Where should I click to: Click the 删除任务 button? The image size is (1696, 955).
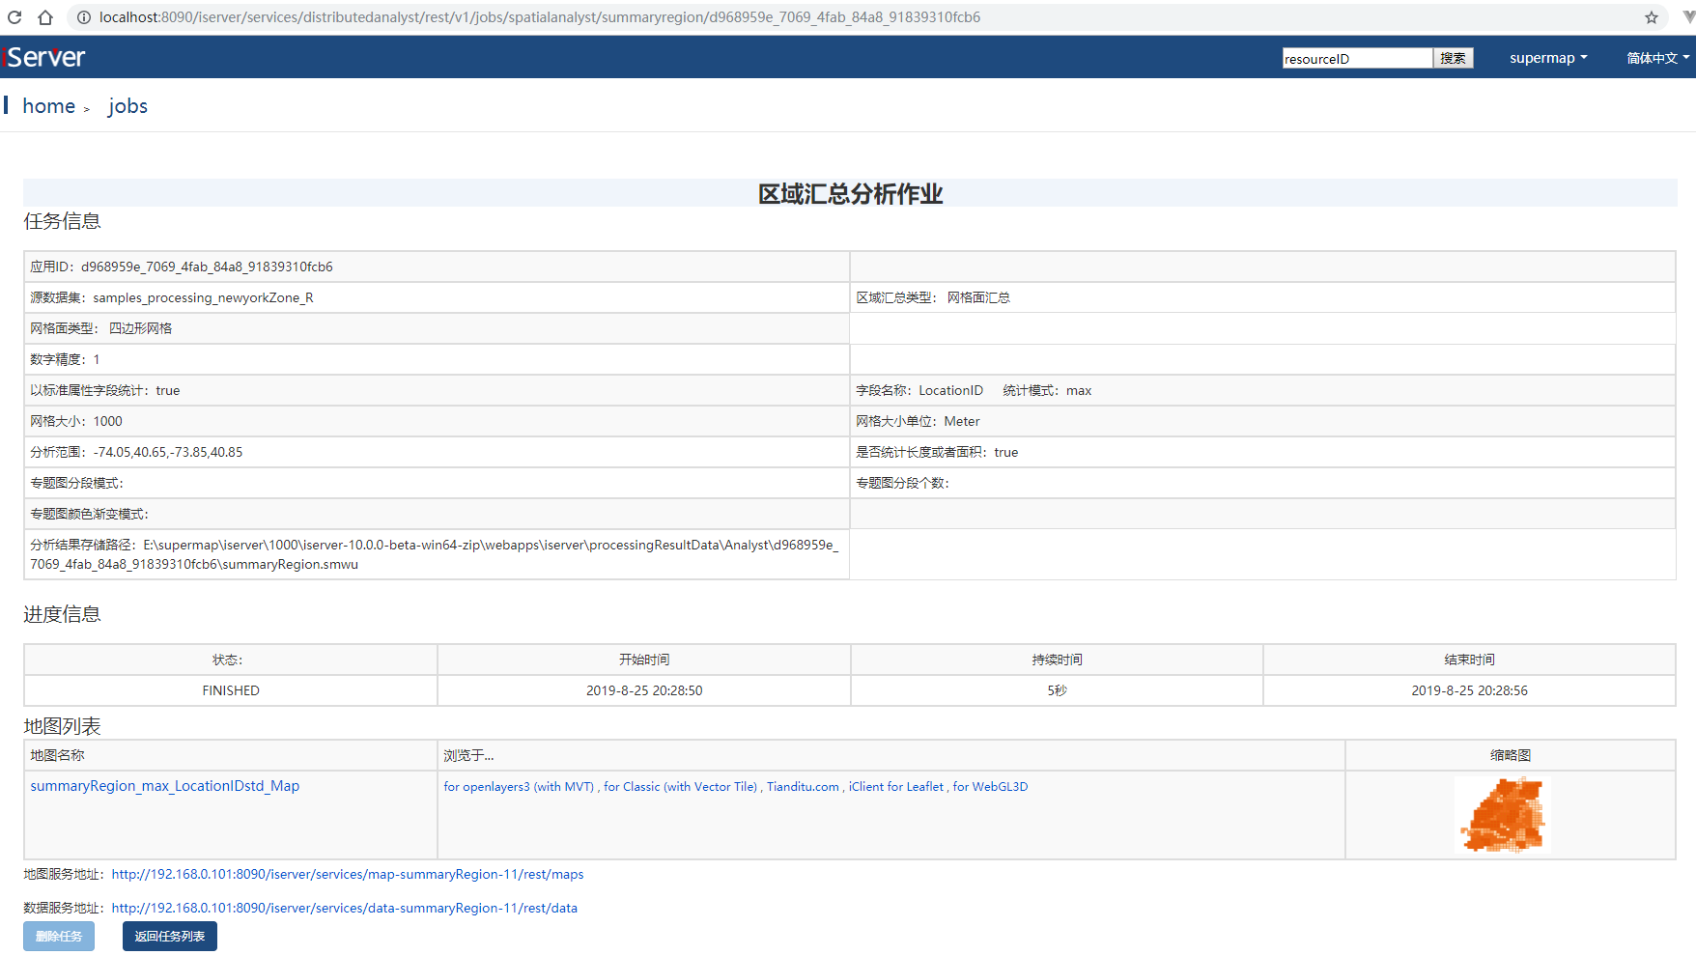coord(58,936)
